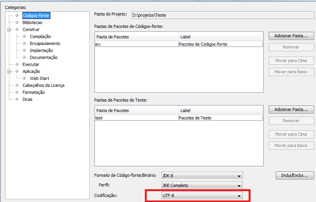Click Pasta de Pacotes header in test table
Image resolution: width=316 pixels, height=202 pixels.
click(136, 110)
